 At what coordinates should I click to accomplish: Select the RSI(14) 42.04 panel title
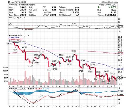click(18, 18)
